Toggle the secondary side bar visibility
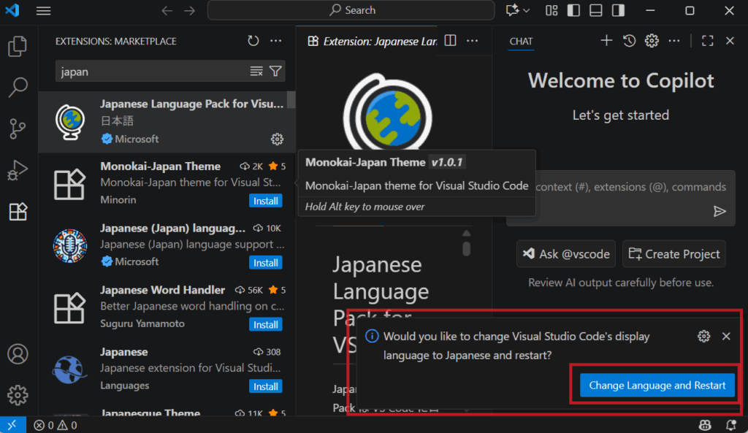Image resolution: width=748 pixels, height=433 pixels. (x=619, y=10)
